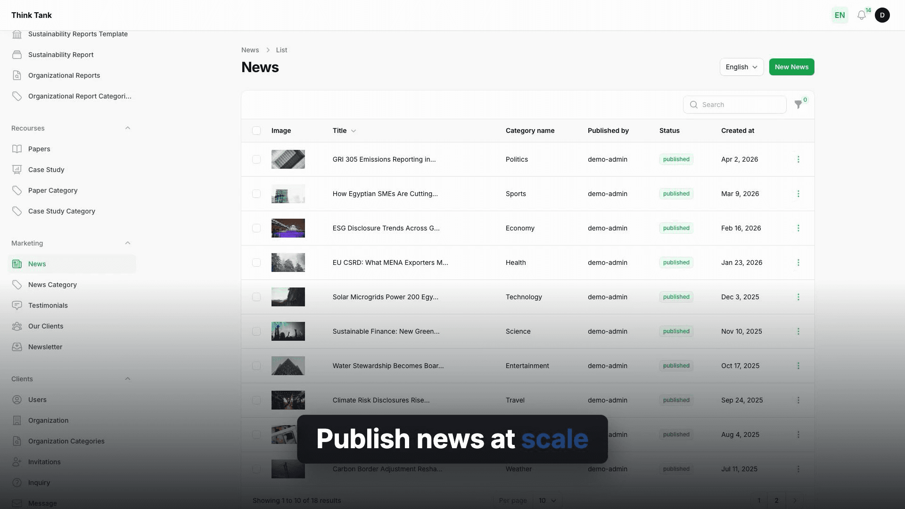Go to next results page arrow
This screenshot has height=509, width=905.
[795, 501]
